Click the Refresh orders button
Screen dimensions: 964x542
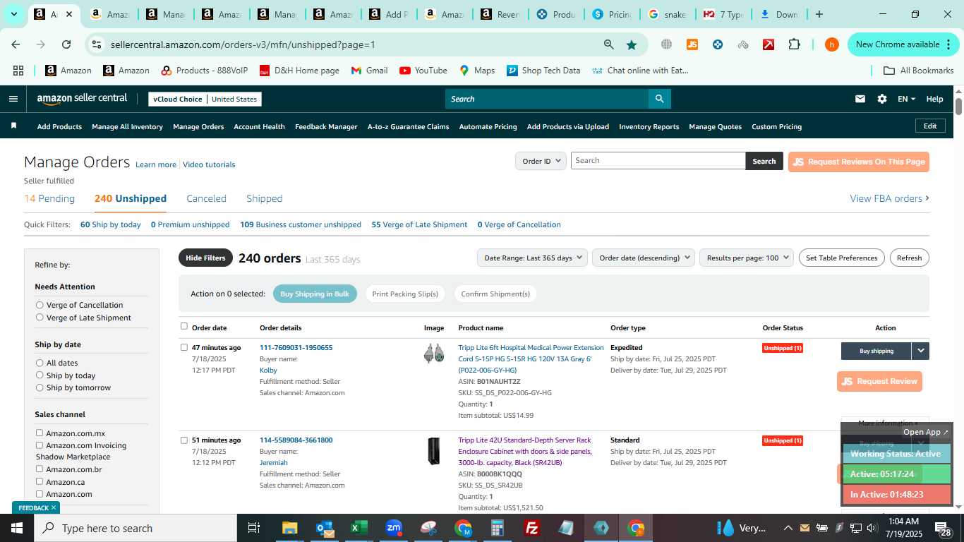[909, 258]
